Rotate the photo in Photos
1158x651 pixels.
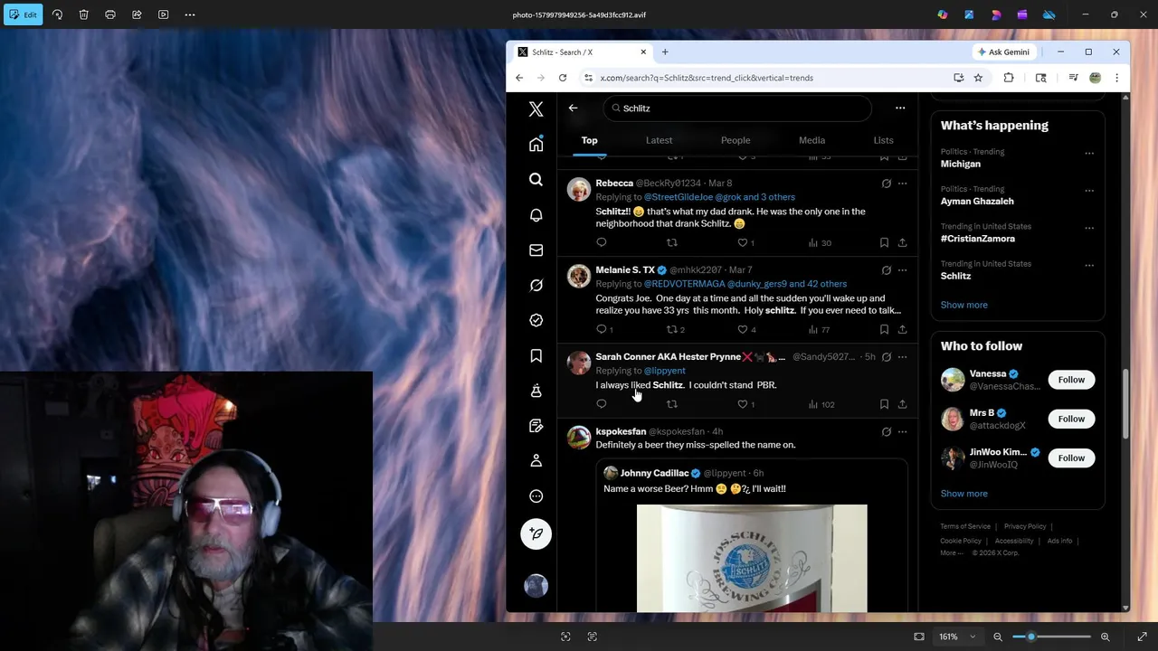pos(57,14)
